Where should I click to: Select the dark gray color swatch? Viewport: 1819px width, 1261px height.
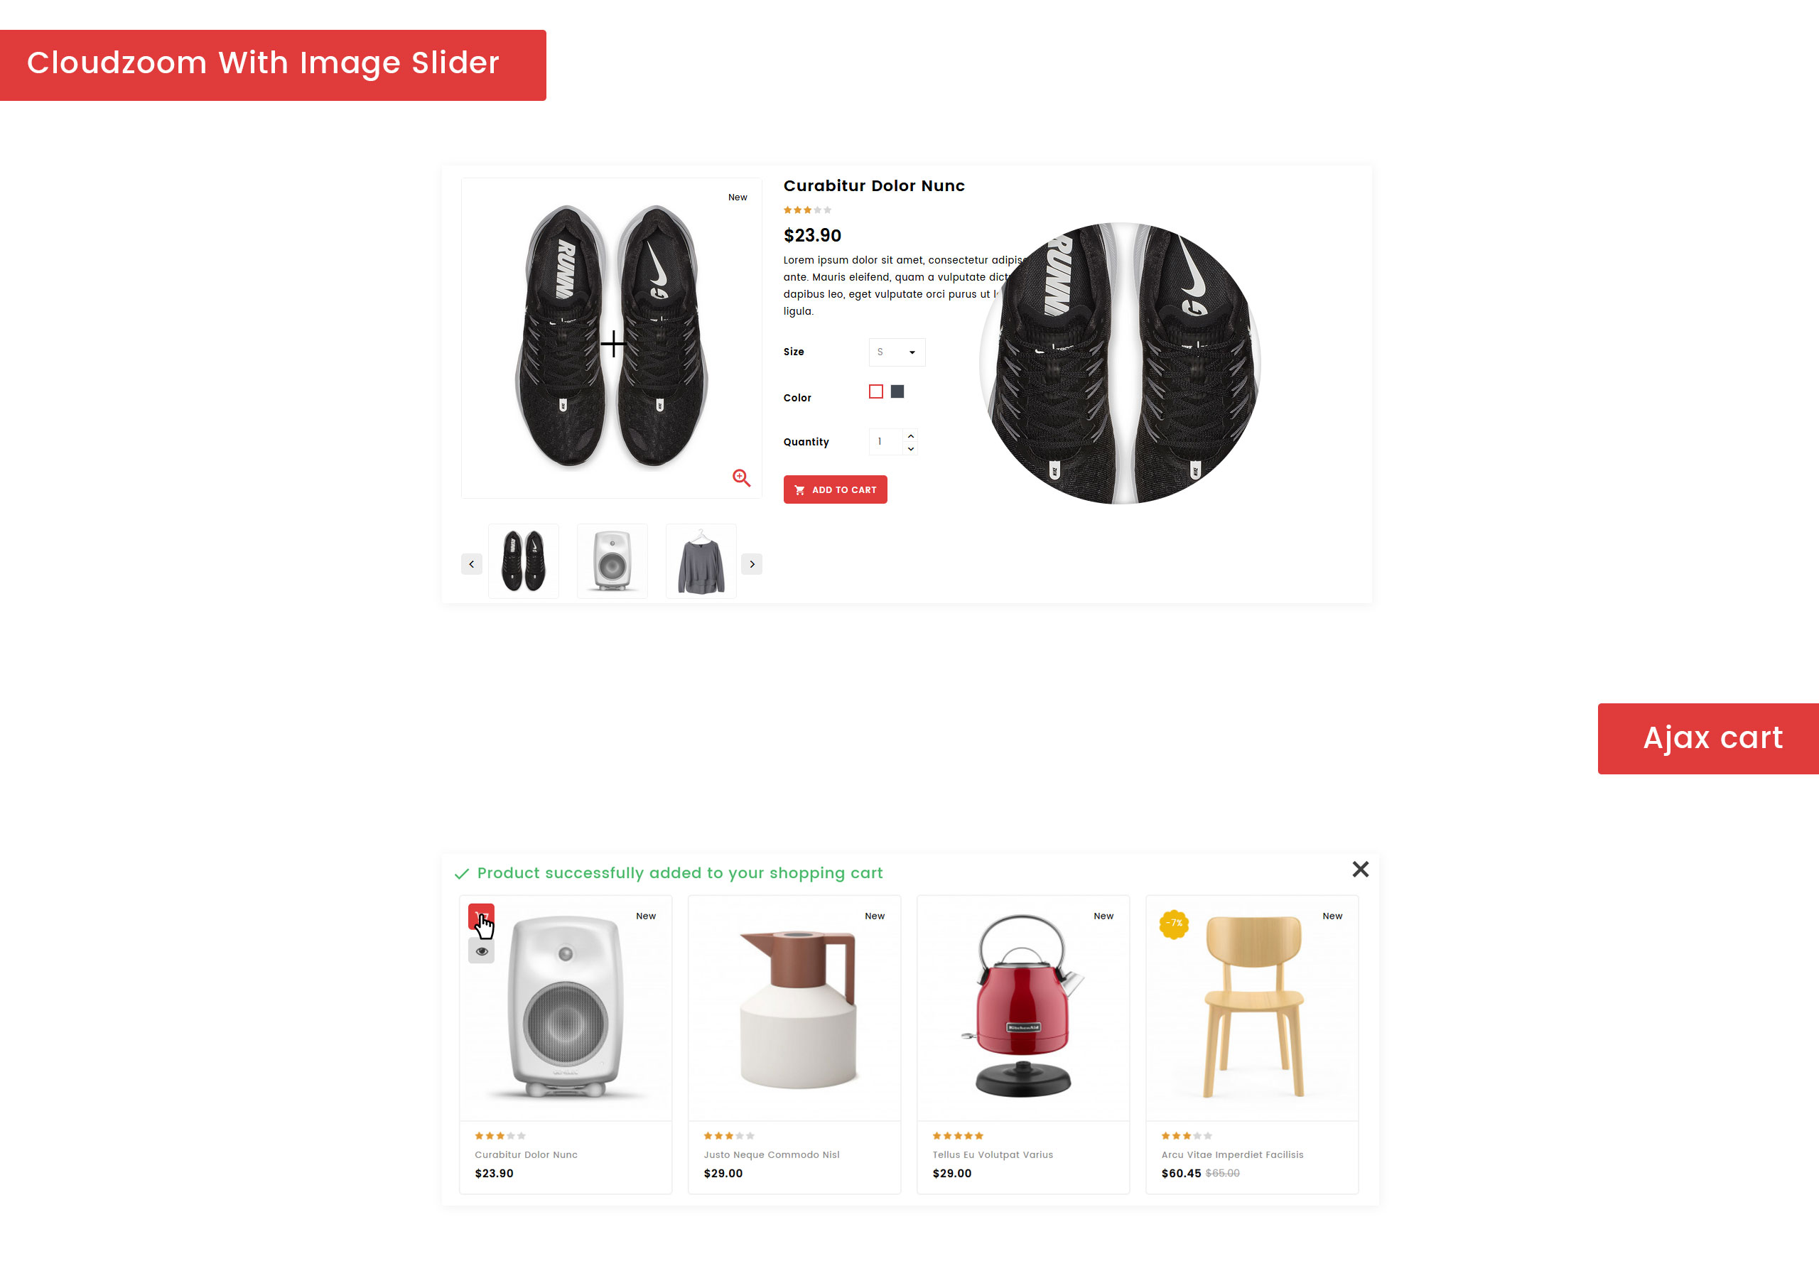897,392
